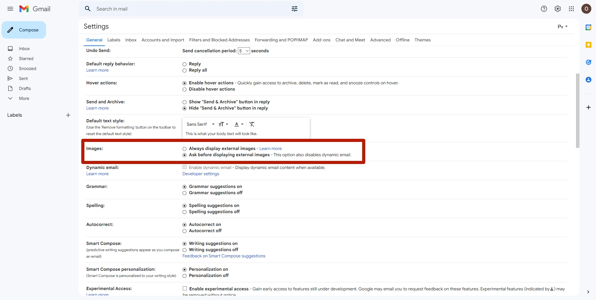
Task: Change the Send cancellation period dropdown
Action: pos(244,51)
